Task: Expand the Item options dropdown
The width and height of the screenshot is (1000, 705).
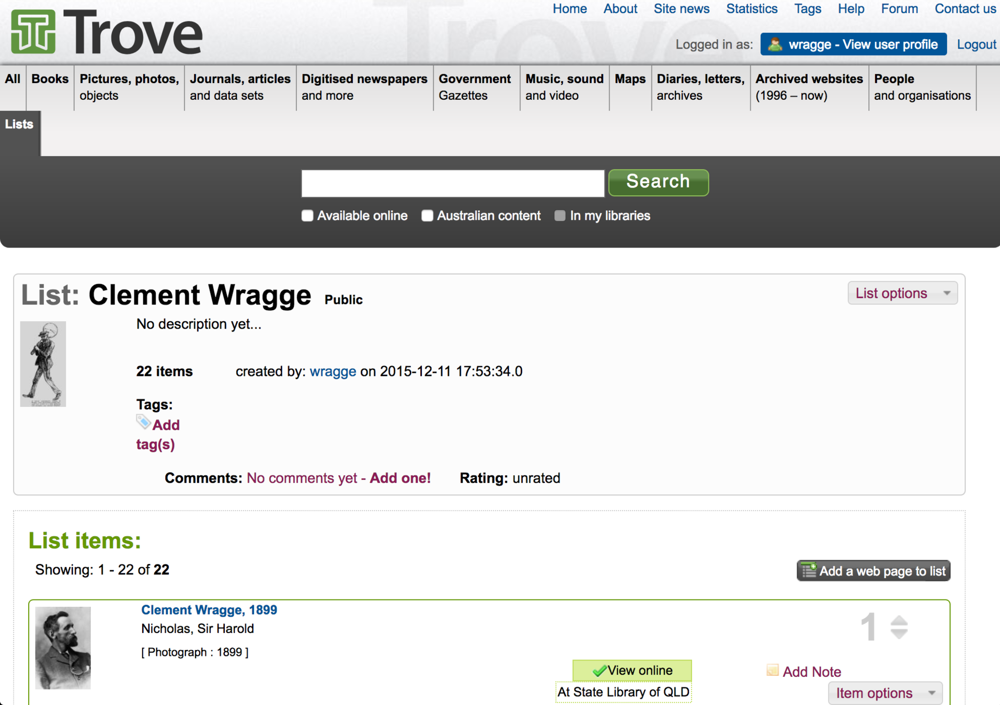Action: pyautogui.click(x=885, y=693)
